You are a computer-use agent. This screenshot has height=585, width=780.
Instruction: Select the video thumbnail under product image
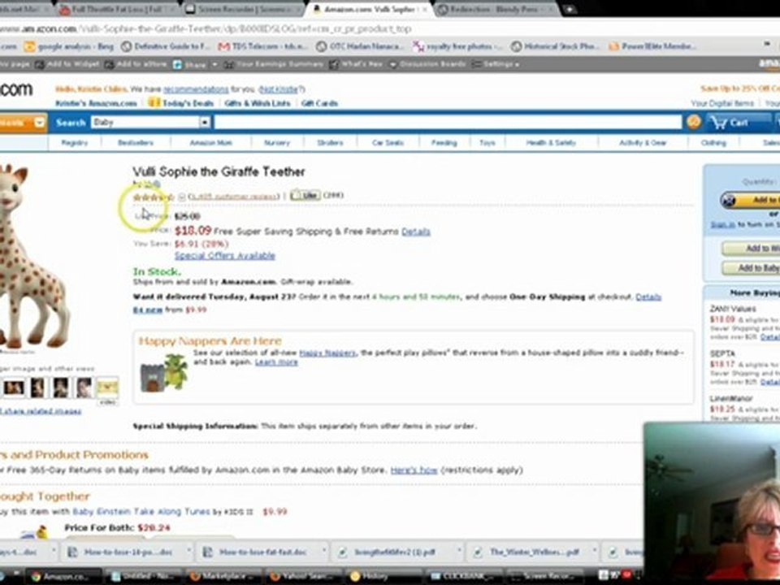coord(107,388)
